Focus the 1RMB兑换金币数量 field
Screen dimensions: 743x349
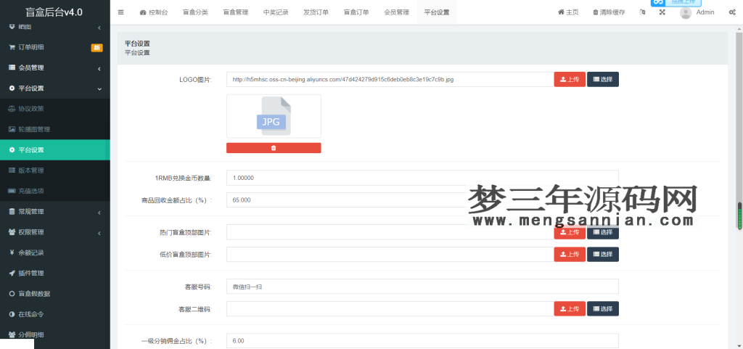tap(423, 178)
